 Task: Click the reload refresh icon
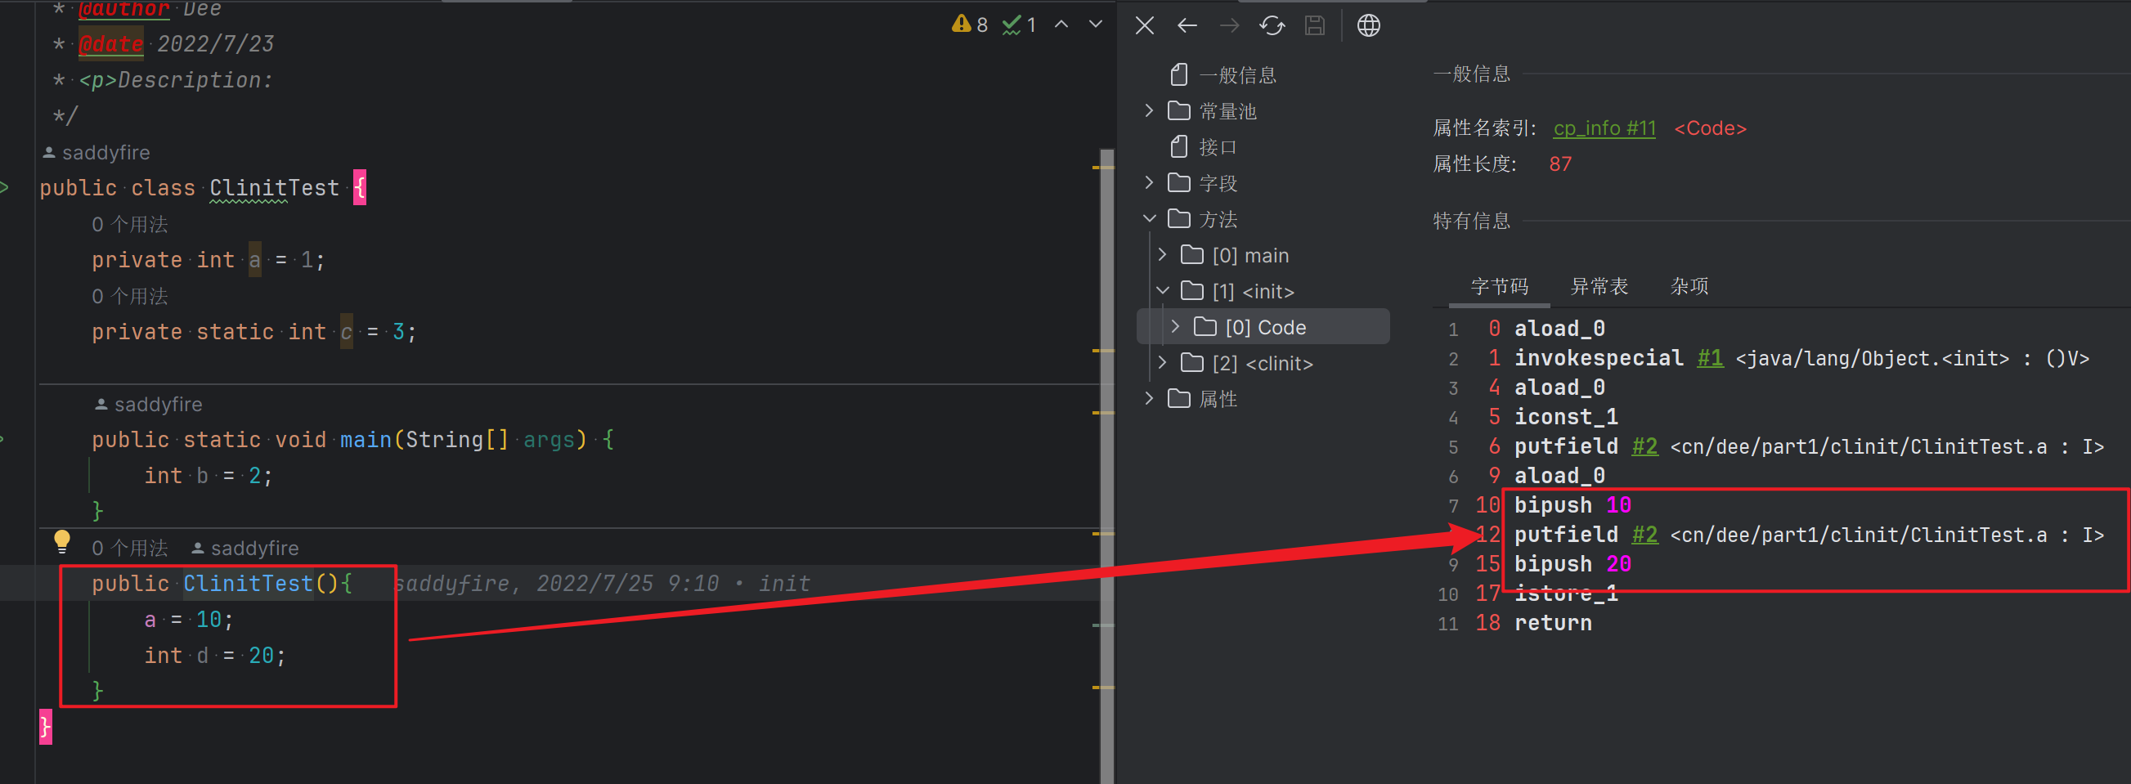point(1272,25)
